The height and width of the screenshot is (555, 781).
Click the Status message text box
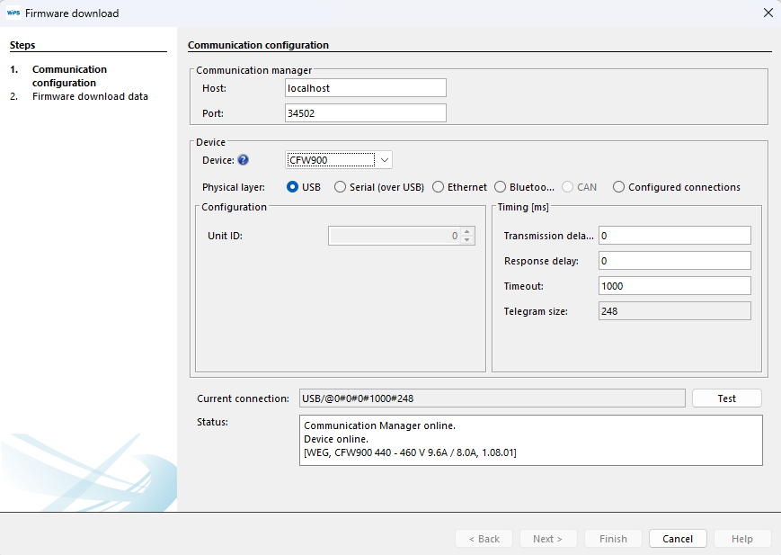tap(530, 440)
